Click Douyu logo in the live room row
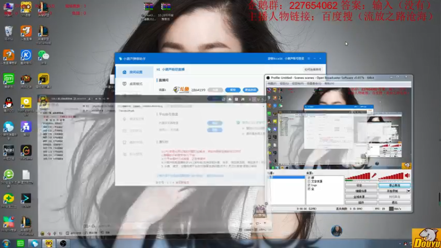441x248 pixels. 181,90
